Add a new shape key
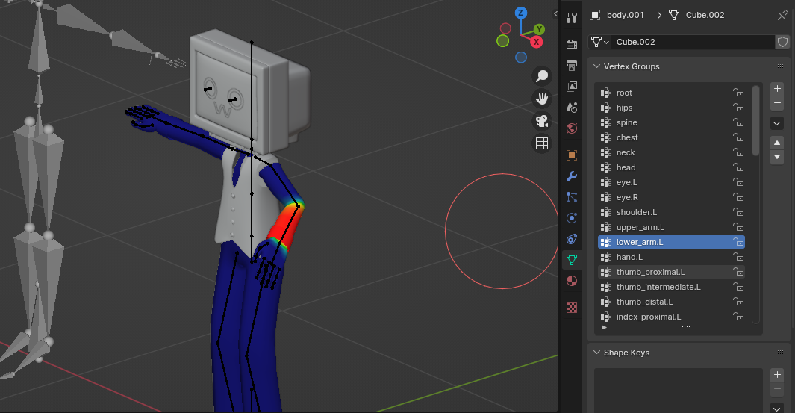The width and height of the screenshot is (795, 413). [777, 375]
